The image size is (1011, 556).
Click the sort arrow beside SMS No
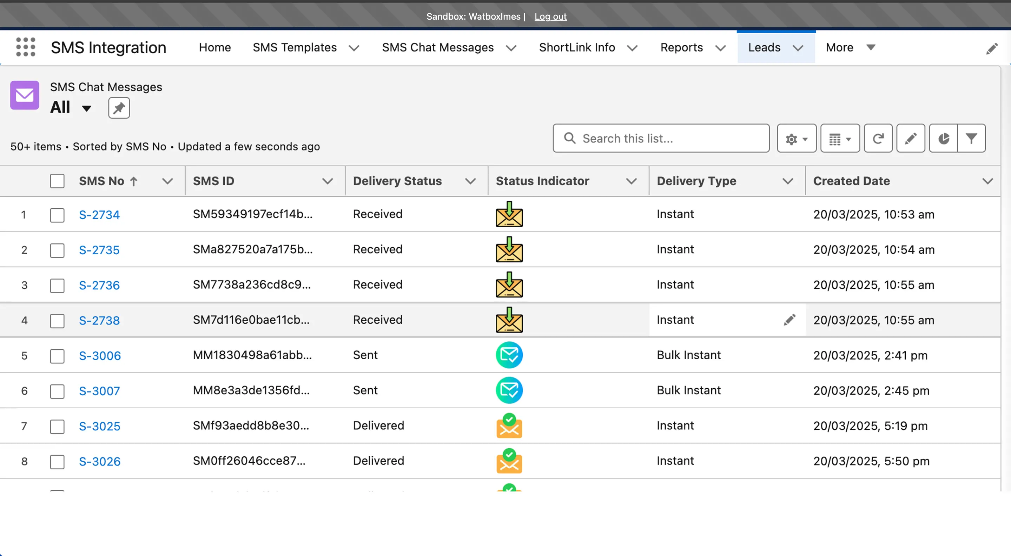click(x=133, y=181)
